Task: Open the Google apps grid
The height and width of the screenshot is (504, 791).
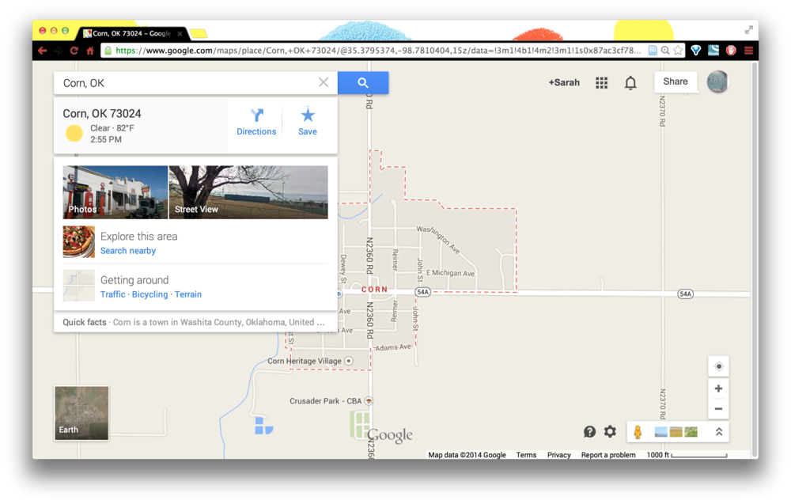Action: [601, 83]
